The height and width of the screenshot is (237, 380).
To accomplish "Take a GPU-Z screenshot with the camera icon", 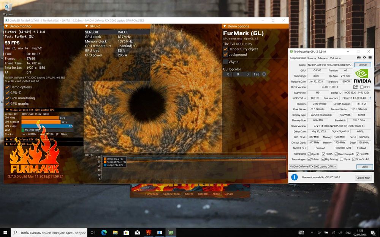I will click(359, 58).
